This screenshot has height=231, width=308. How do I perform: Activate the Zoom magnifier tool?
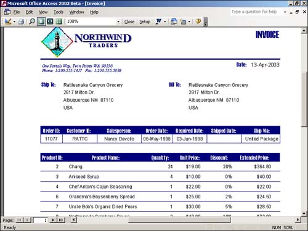(32, 22)
